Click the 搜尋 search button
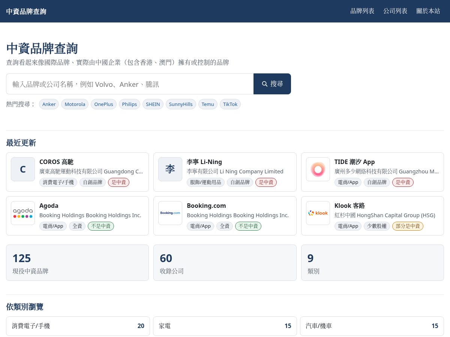 point(272,84)
